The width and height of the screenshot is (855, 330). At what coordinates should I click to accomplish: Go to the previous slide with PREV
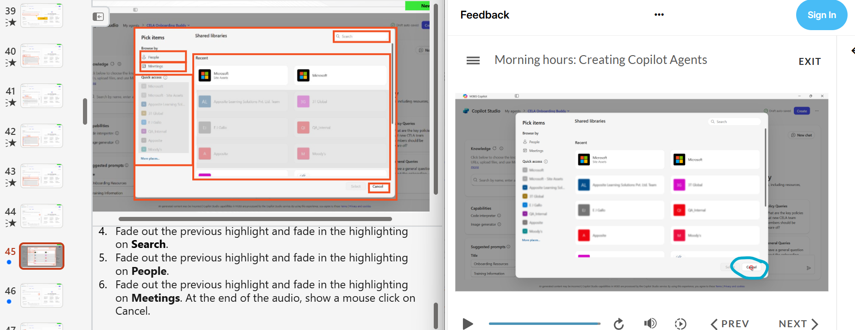730,324
